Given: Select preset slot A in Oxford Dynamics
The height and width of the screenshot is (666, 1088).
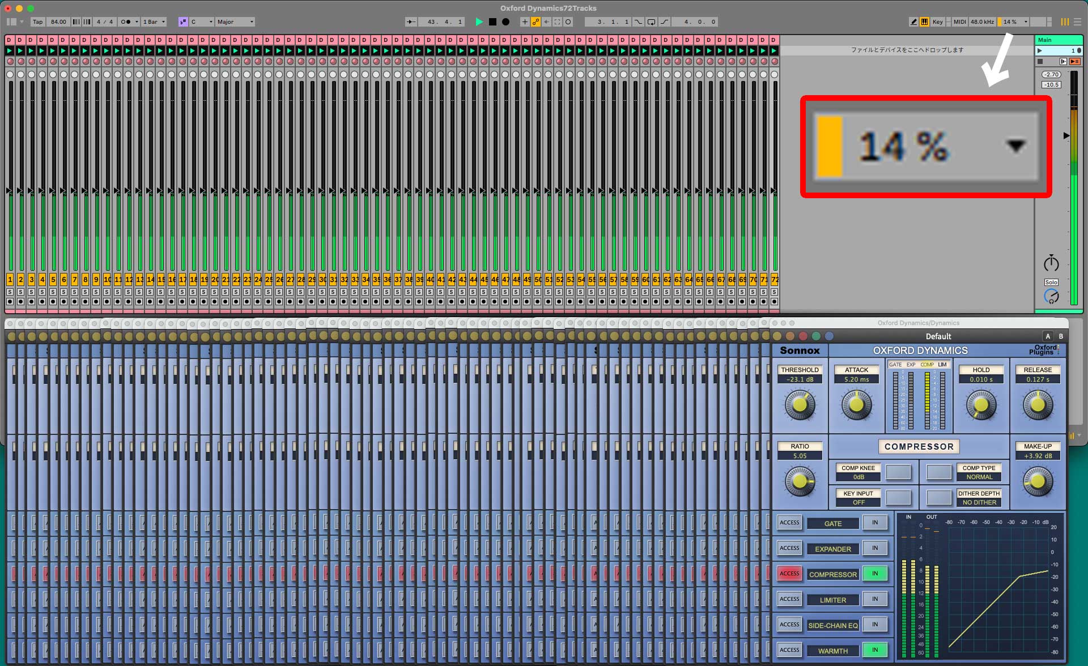Looking at the screenshot, I should [x=1048, y=336].
